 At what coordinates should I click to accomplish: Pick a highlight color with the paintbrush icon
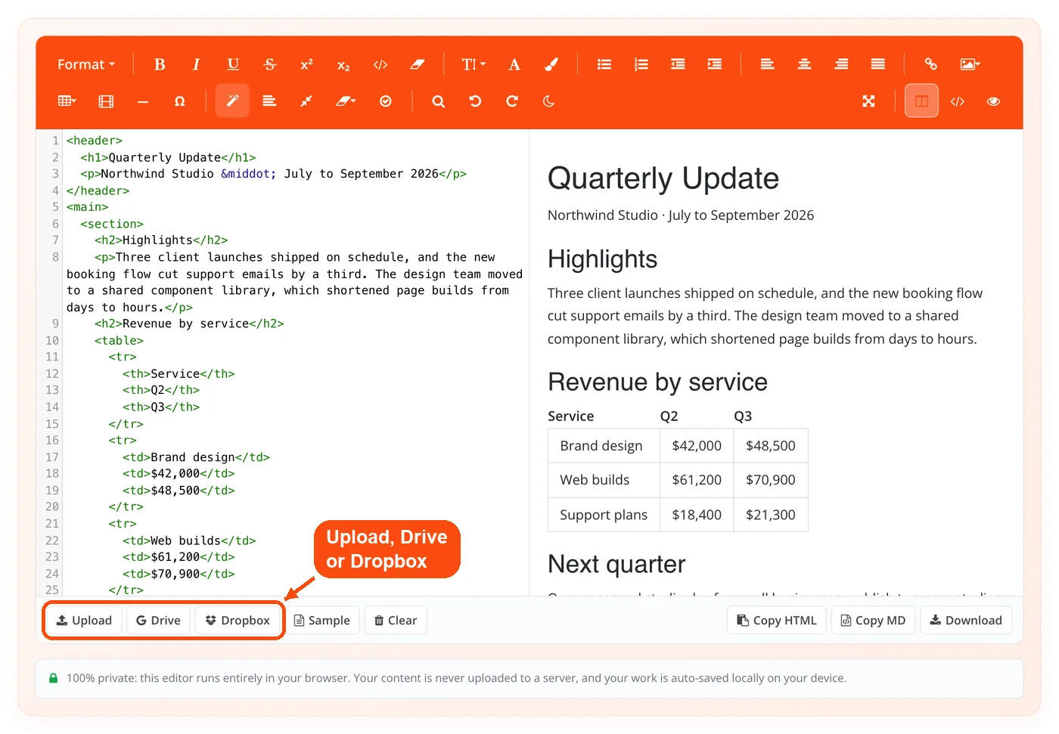tap(551, 64)
